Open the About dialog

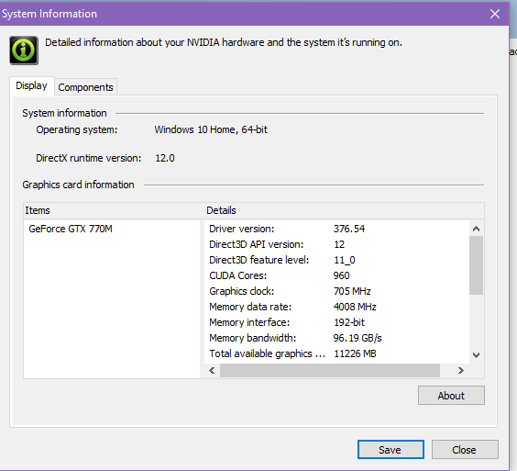pos(451,396)
